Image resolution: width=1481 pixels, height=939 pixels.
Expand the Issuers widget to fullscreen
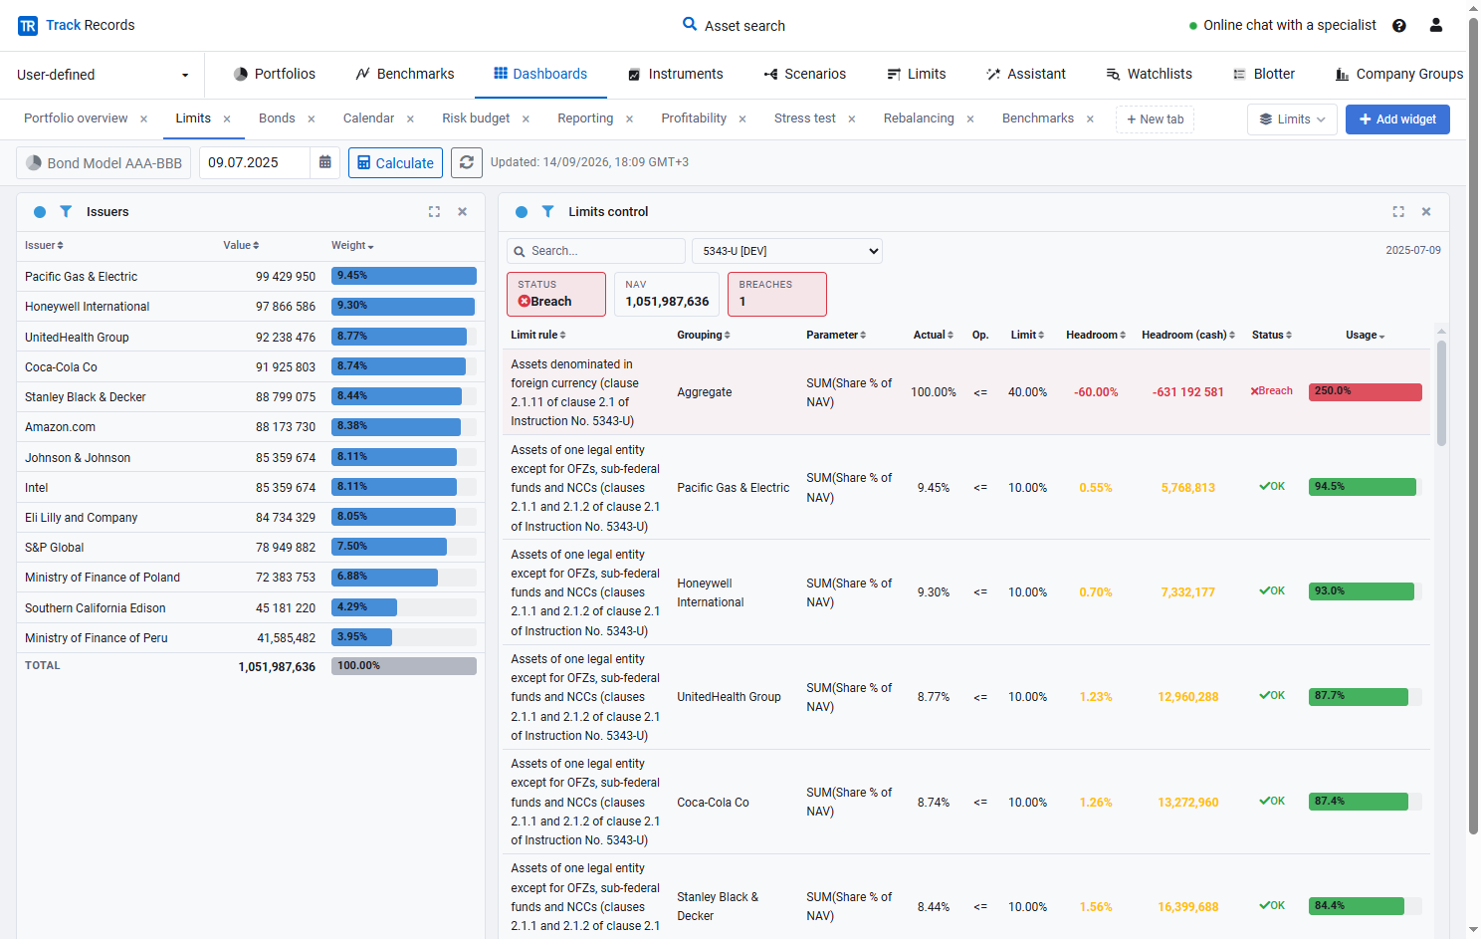[x=434, y=212]
